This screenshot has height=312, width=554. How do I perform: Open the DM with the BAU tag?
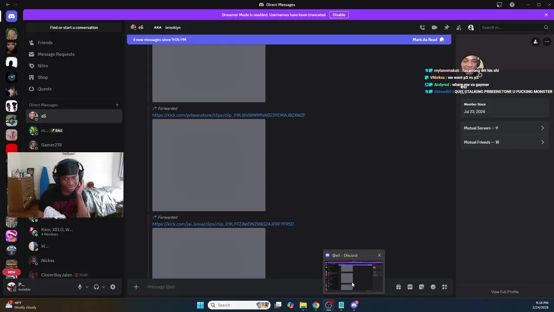point(74,130)
